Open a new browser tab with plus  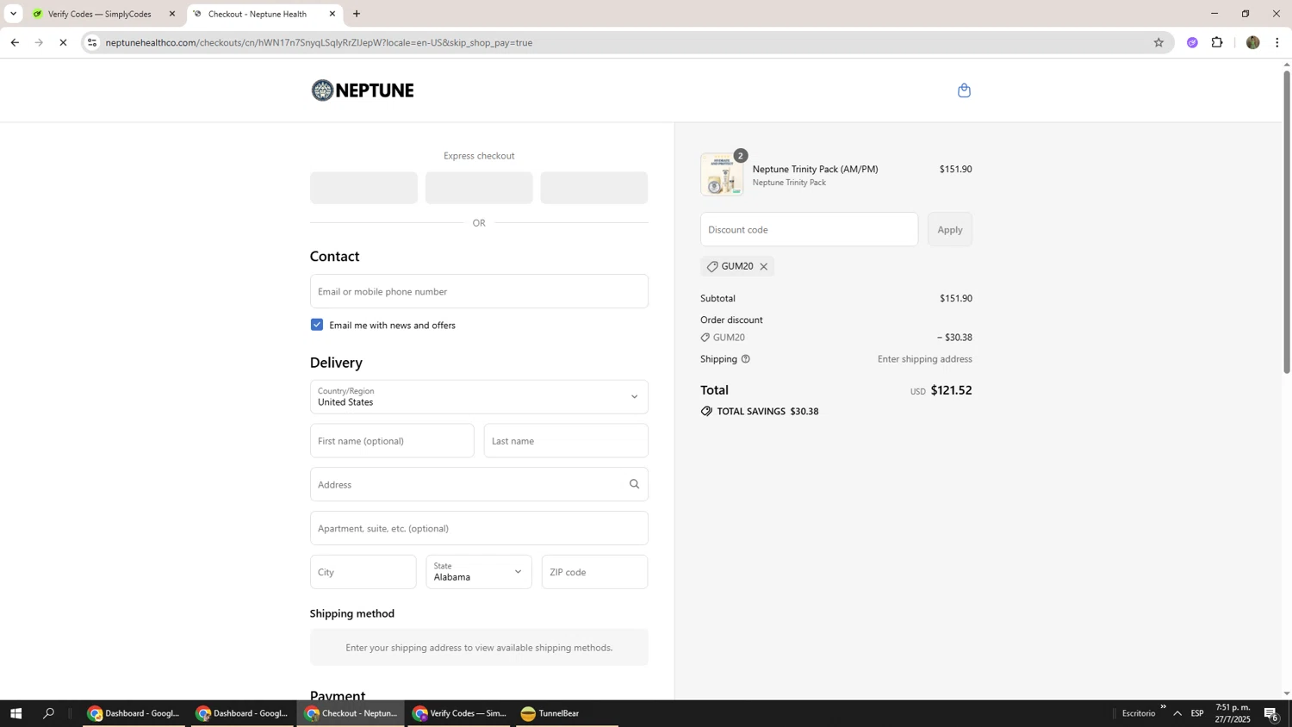tap(357, 14)
